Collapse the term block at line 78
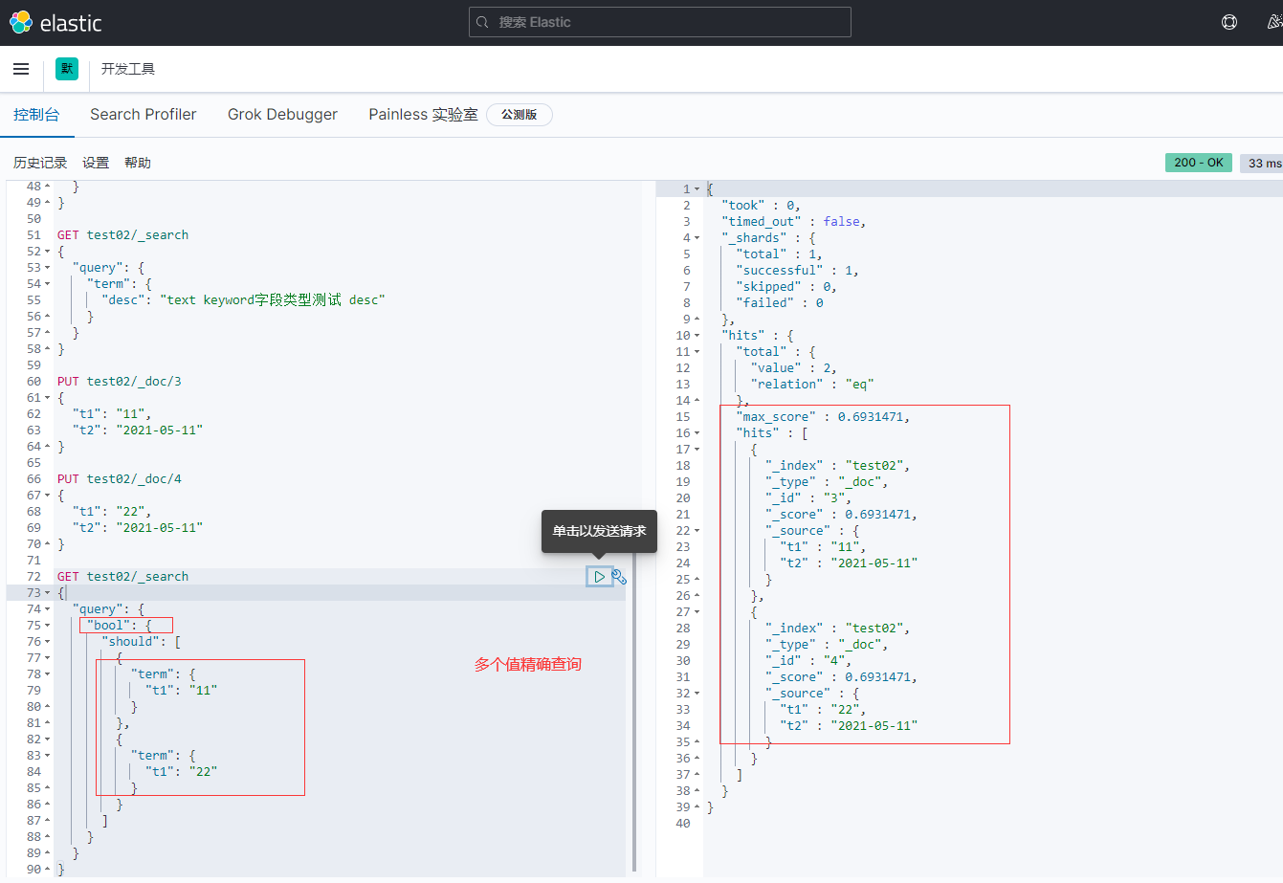Viewport: 1283px width, 883px height. coord(47,674)
